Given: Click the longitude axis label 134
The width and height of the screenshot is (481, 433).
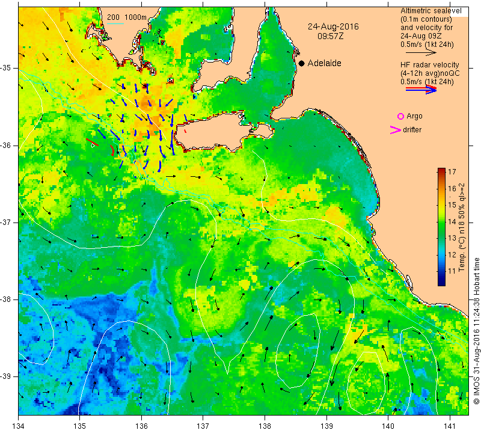Looking at the screenshot, I should pos(19,426).
